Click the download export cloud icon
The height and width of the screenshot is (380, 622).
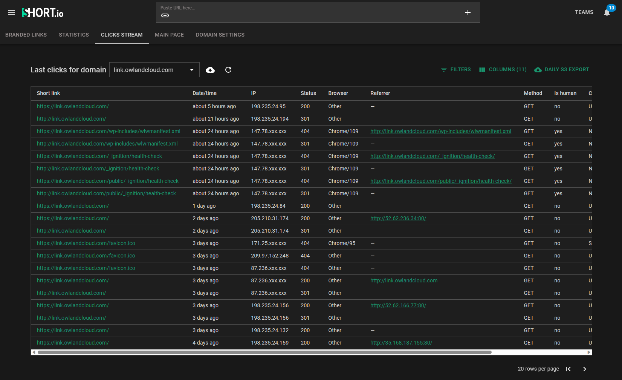tap(210, 70)
